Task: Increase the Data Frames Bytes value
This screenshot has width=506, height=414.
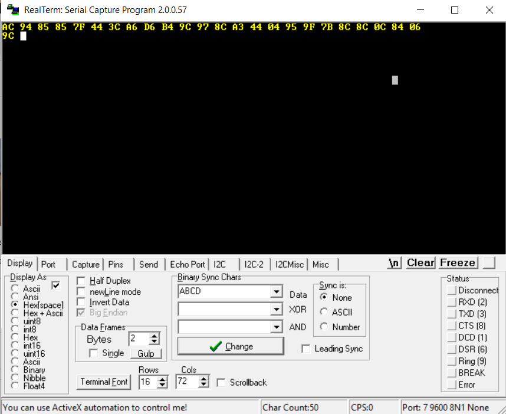Action: click(155, 336)
